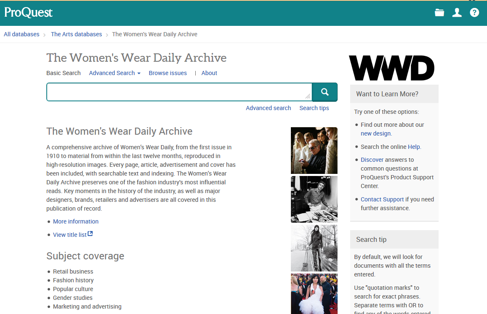
Task: Open the View title list link
Action: [70, 235]
